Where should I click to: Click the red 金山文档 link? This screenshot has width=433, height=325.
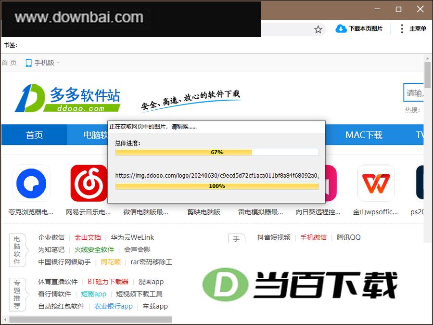(x=88, y=237)
